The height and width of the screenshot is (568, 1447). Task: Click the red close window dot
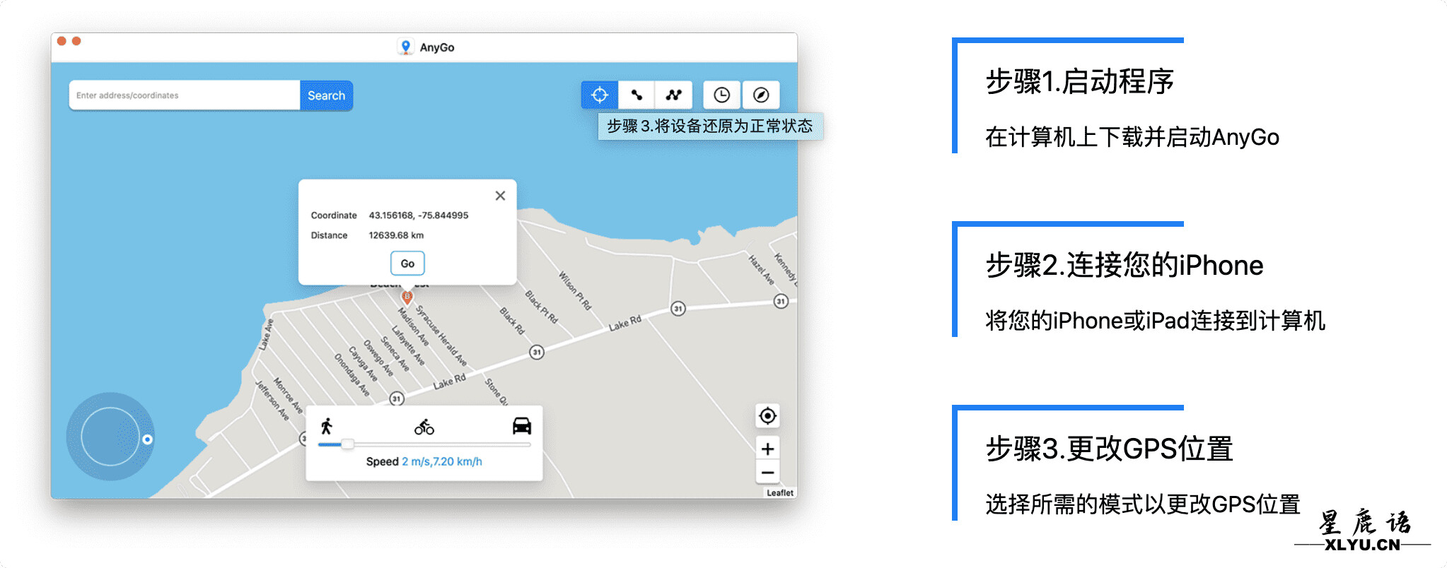[62, 41]
